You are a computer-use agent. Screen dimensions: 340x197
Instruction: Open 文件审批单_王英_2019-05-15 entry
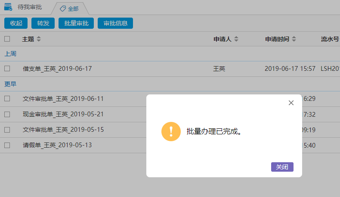coord(63,130)
